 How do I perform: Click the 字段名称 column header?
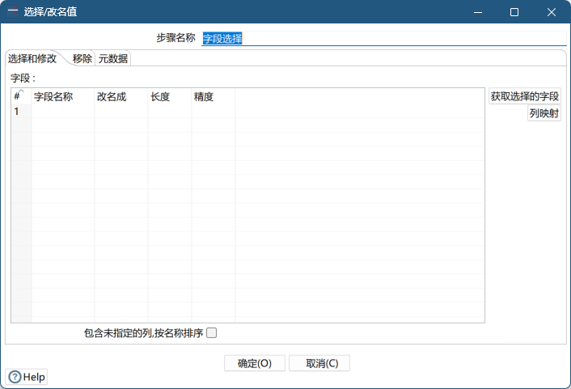[x=62, y=96]
